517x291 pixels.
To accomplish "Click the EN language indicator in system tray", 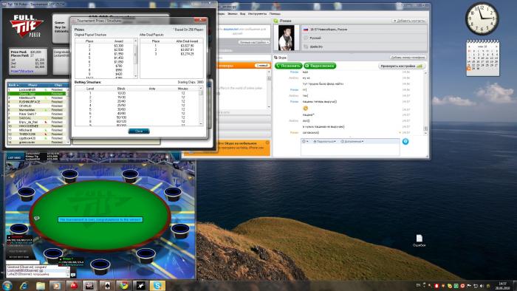I will [x=419, y=285].
